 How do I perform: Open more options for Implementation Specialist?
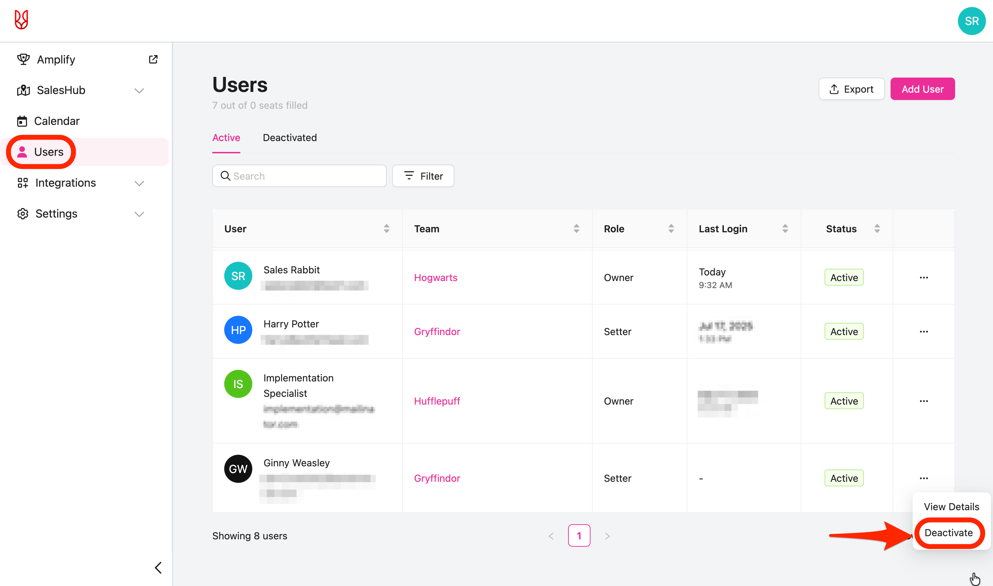(x=924, y=401)
